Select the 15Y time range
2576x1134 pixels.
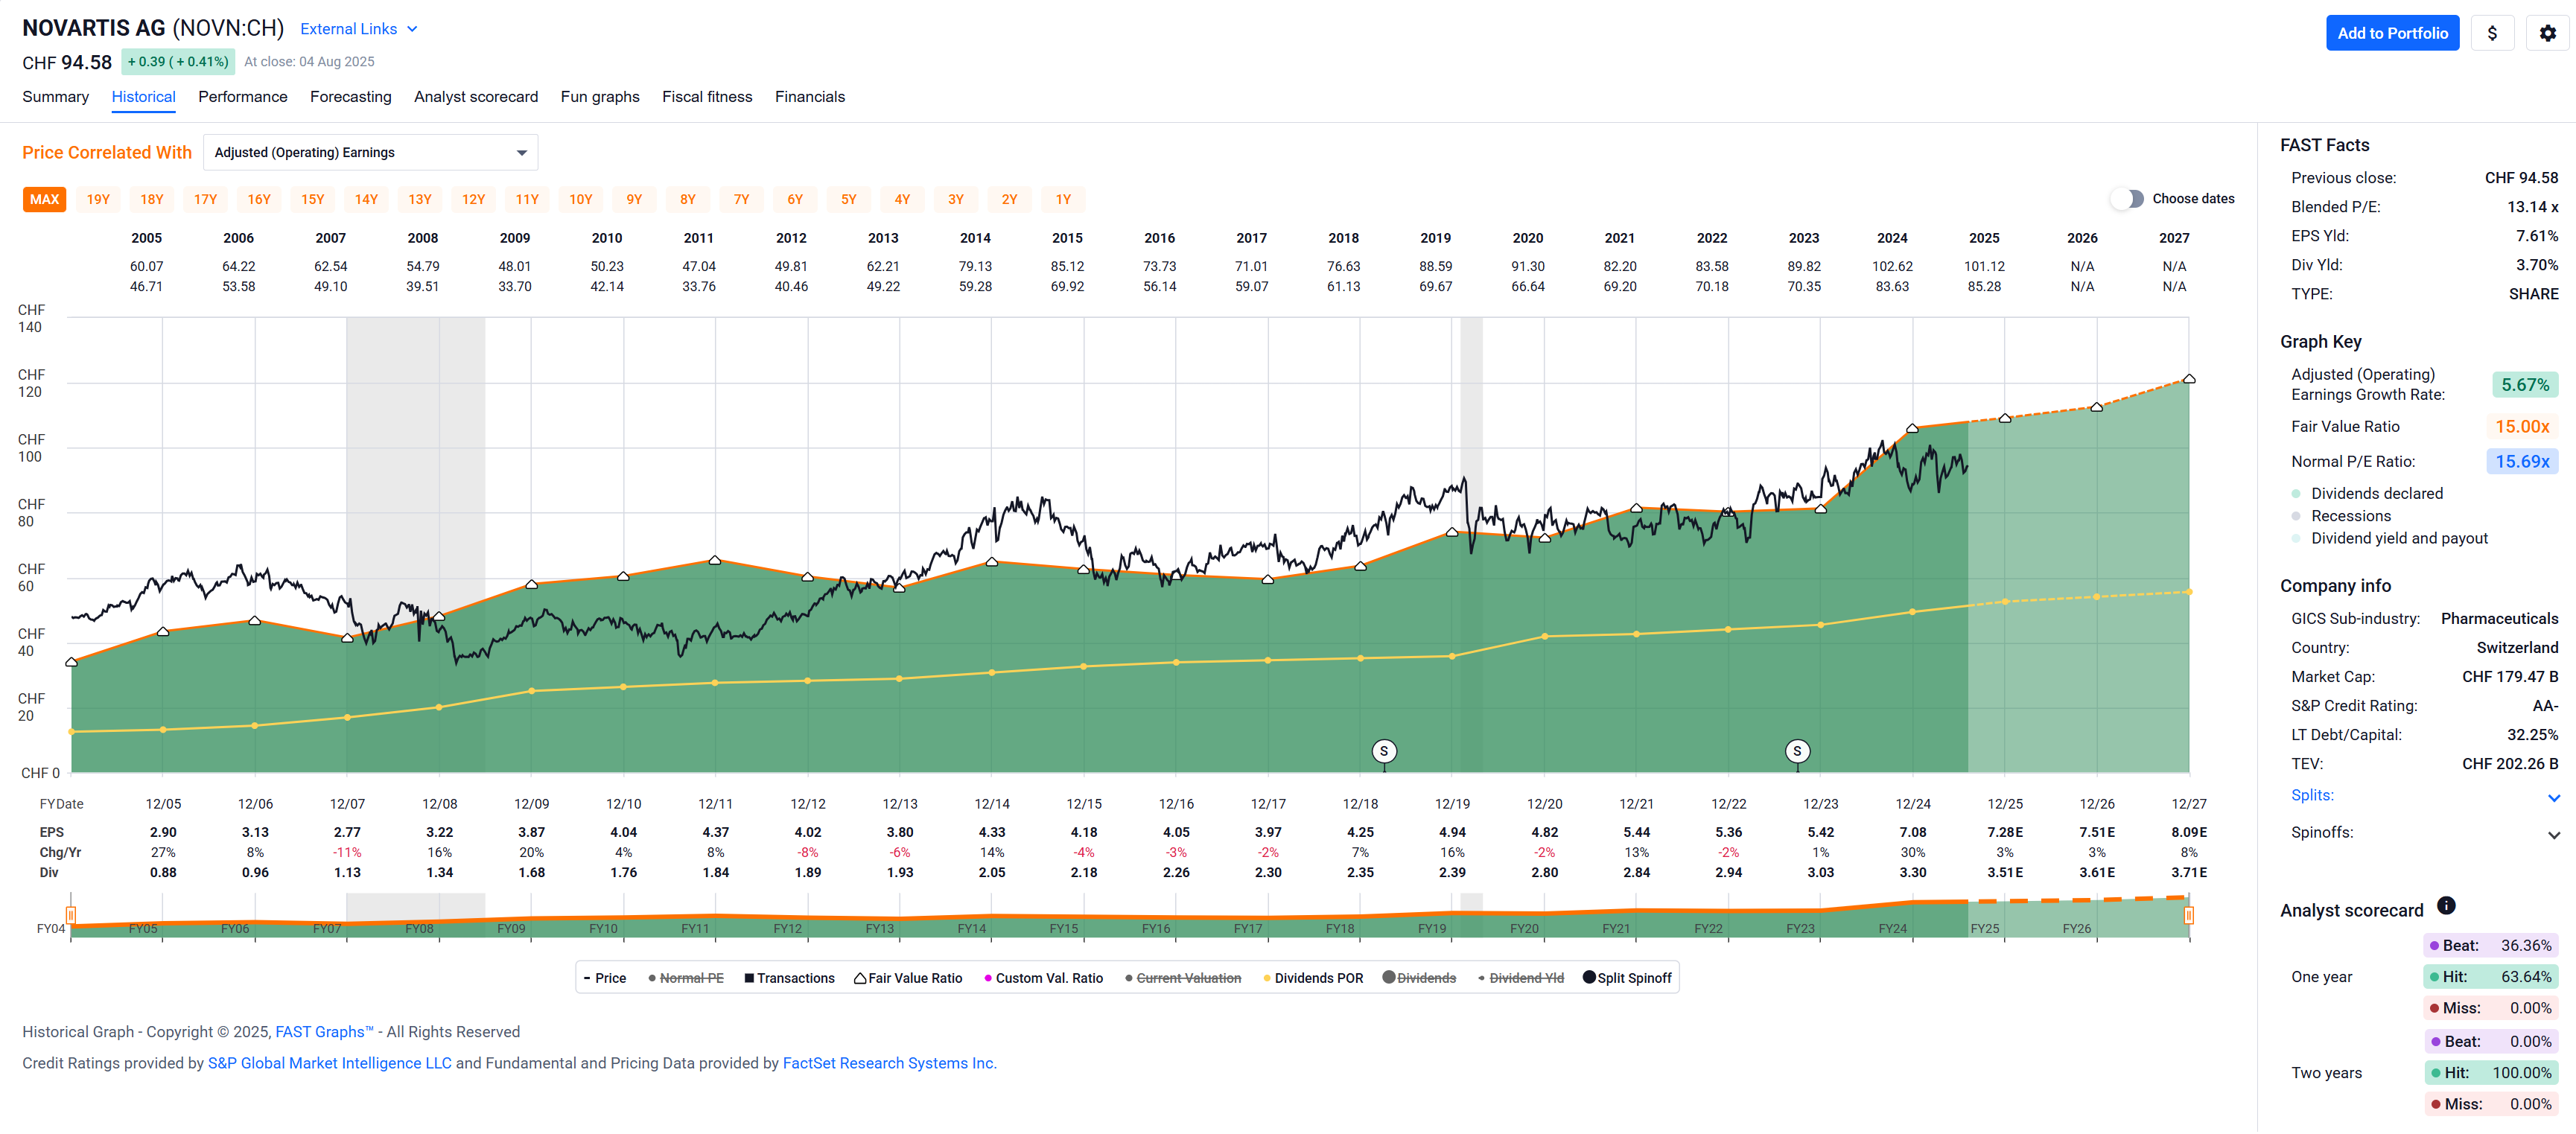tap(312, 199)
